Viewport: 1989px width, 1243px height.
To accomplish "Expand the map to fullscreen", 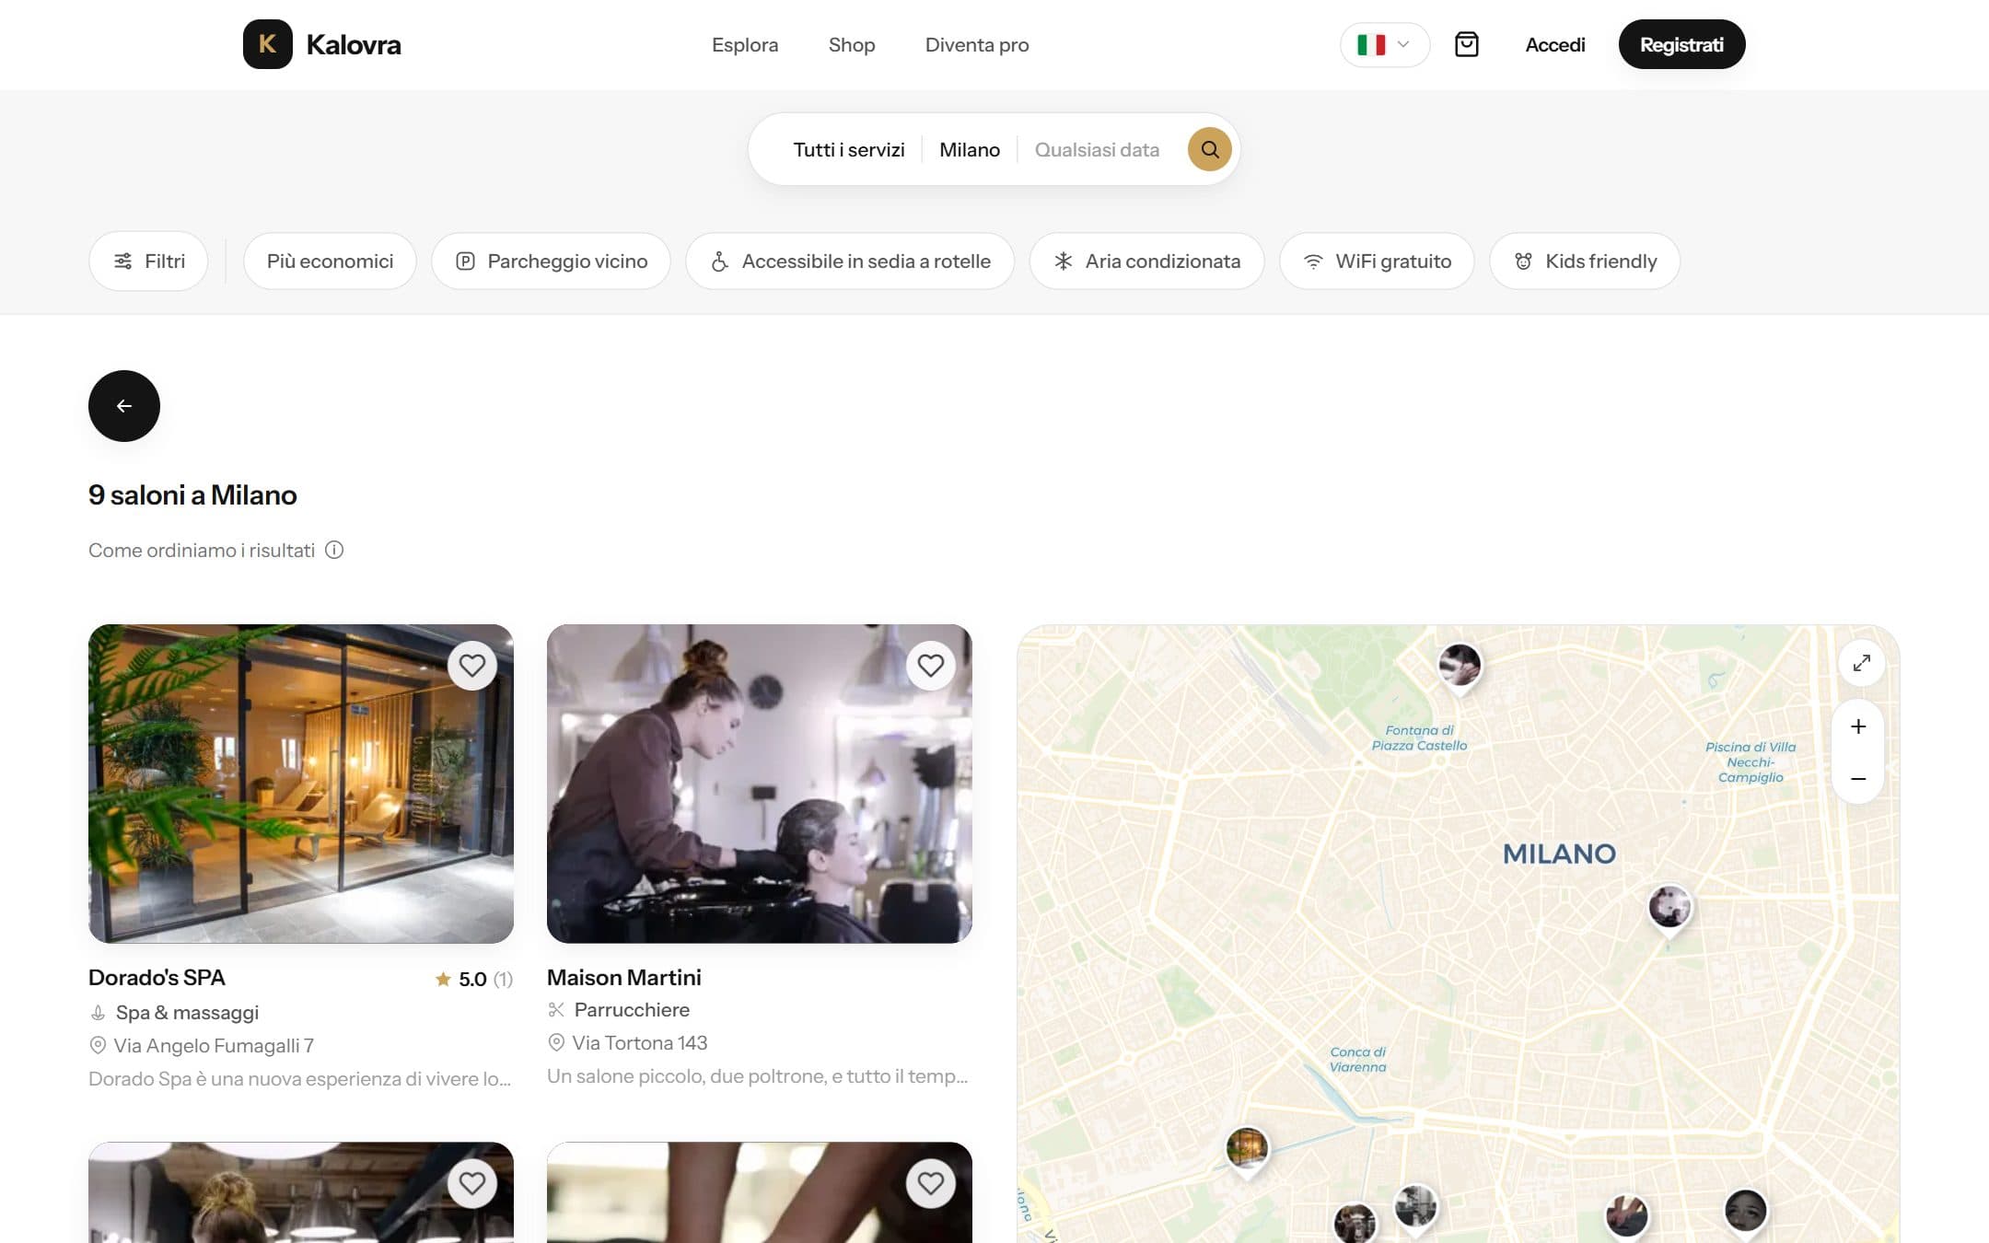I will [x=1861, y=663].
